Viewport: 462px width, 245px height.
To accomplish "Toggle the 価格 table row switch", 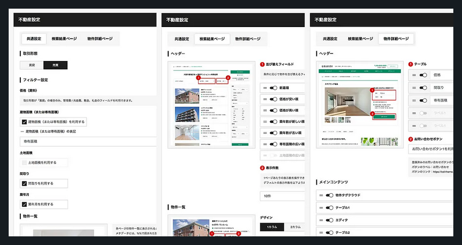I will pyautogui.click(x=423, y=75).
